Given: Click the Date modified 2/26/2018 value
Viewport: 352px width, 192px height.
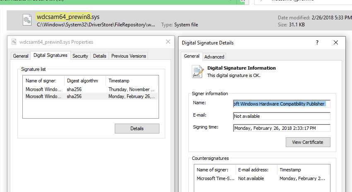Looking at the screenshot, I should pyautogui.click(x=331, y=17).
